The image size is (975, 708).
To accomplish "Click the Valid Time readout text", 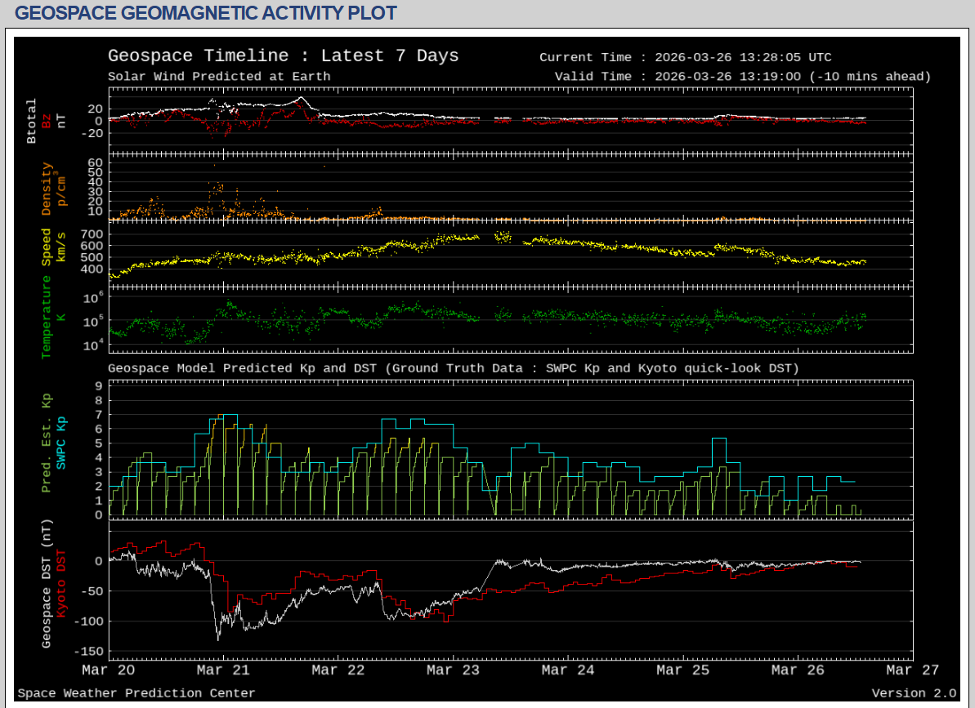I will point(742,77).
